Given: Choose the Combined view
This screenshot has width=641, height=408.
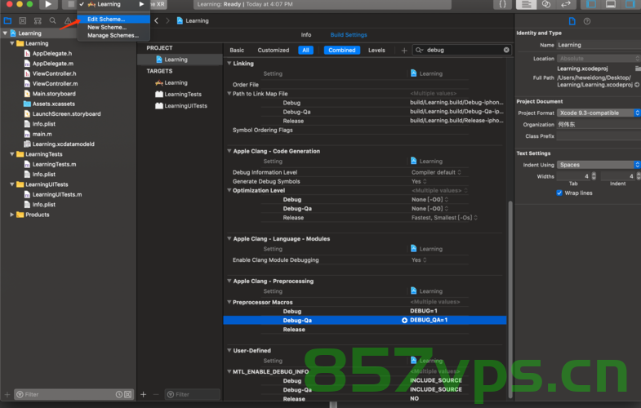Looking at the screenshot, I should [x=342, y=51].
